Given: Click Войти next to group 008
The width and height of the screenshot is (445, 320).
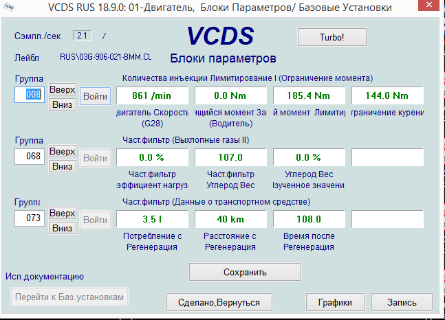Looking at the screenshot, I should (x=95, y=96).
